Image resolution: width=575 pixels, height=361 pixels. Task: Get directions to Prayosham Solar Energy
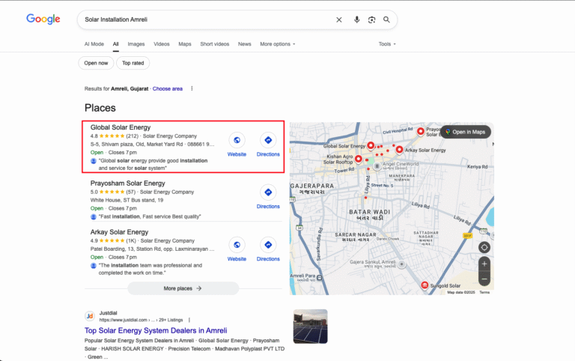click(268, 192)
